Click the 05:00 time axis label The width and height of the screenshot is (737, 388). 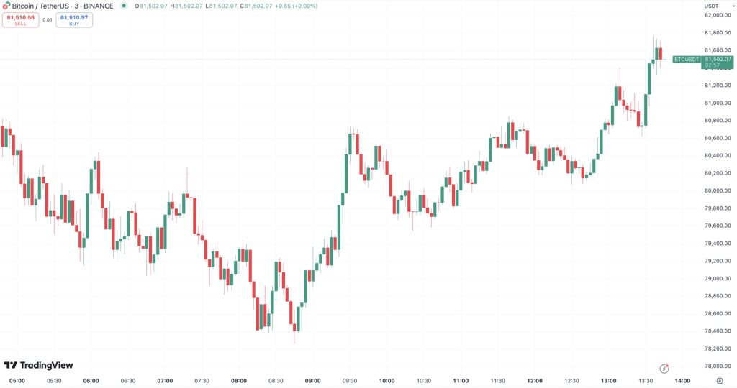tap(17, 381)
